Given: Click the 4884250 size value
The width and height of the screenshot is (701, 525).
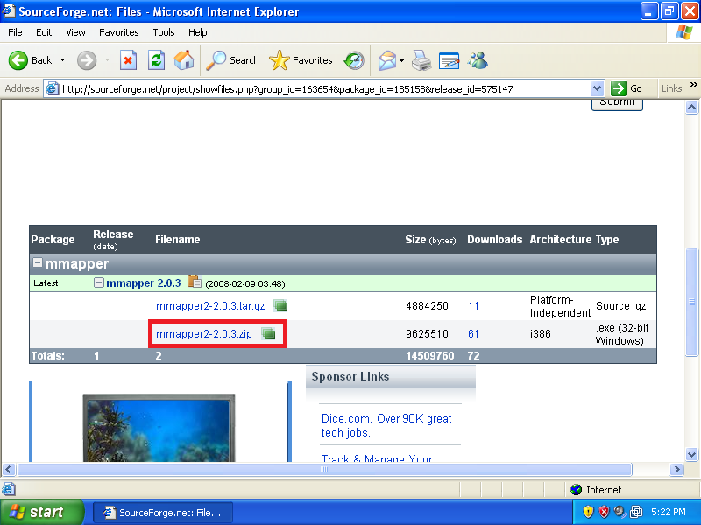Looking at the screenshot, I should [427, 306].
